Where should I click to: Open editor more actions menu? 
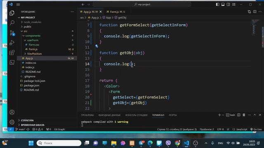(x=260, y=12)
